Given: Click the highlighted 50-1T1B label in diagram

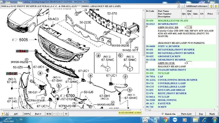Looking at the screenshot, I should click(22, 51).
